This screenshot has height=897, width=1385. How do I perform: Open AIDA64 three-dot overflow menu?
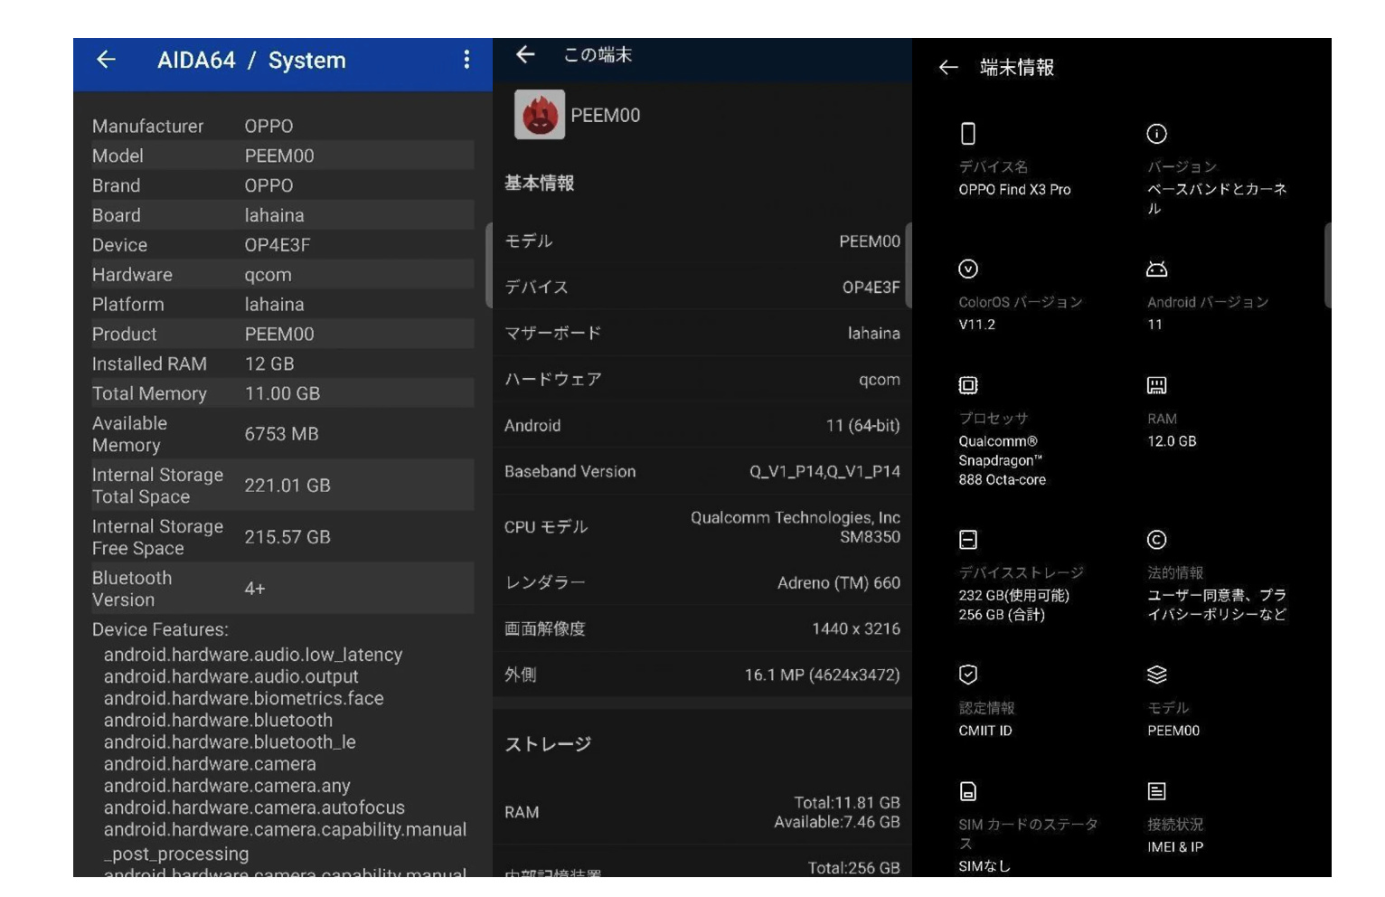pyautogui.click(x=466, y=60)
